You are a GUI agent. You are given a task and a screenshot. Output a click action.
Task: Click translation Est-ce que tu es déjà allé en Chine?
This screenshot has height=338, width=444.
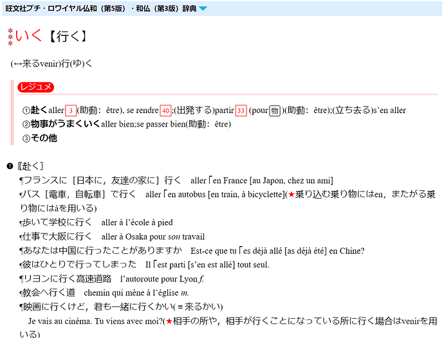tap(277, 251)
